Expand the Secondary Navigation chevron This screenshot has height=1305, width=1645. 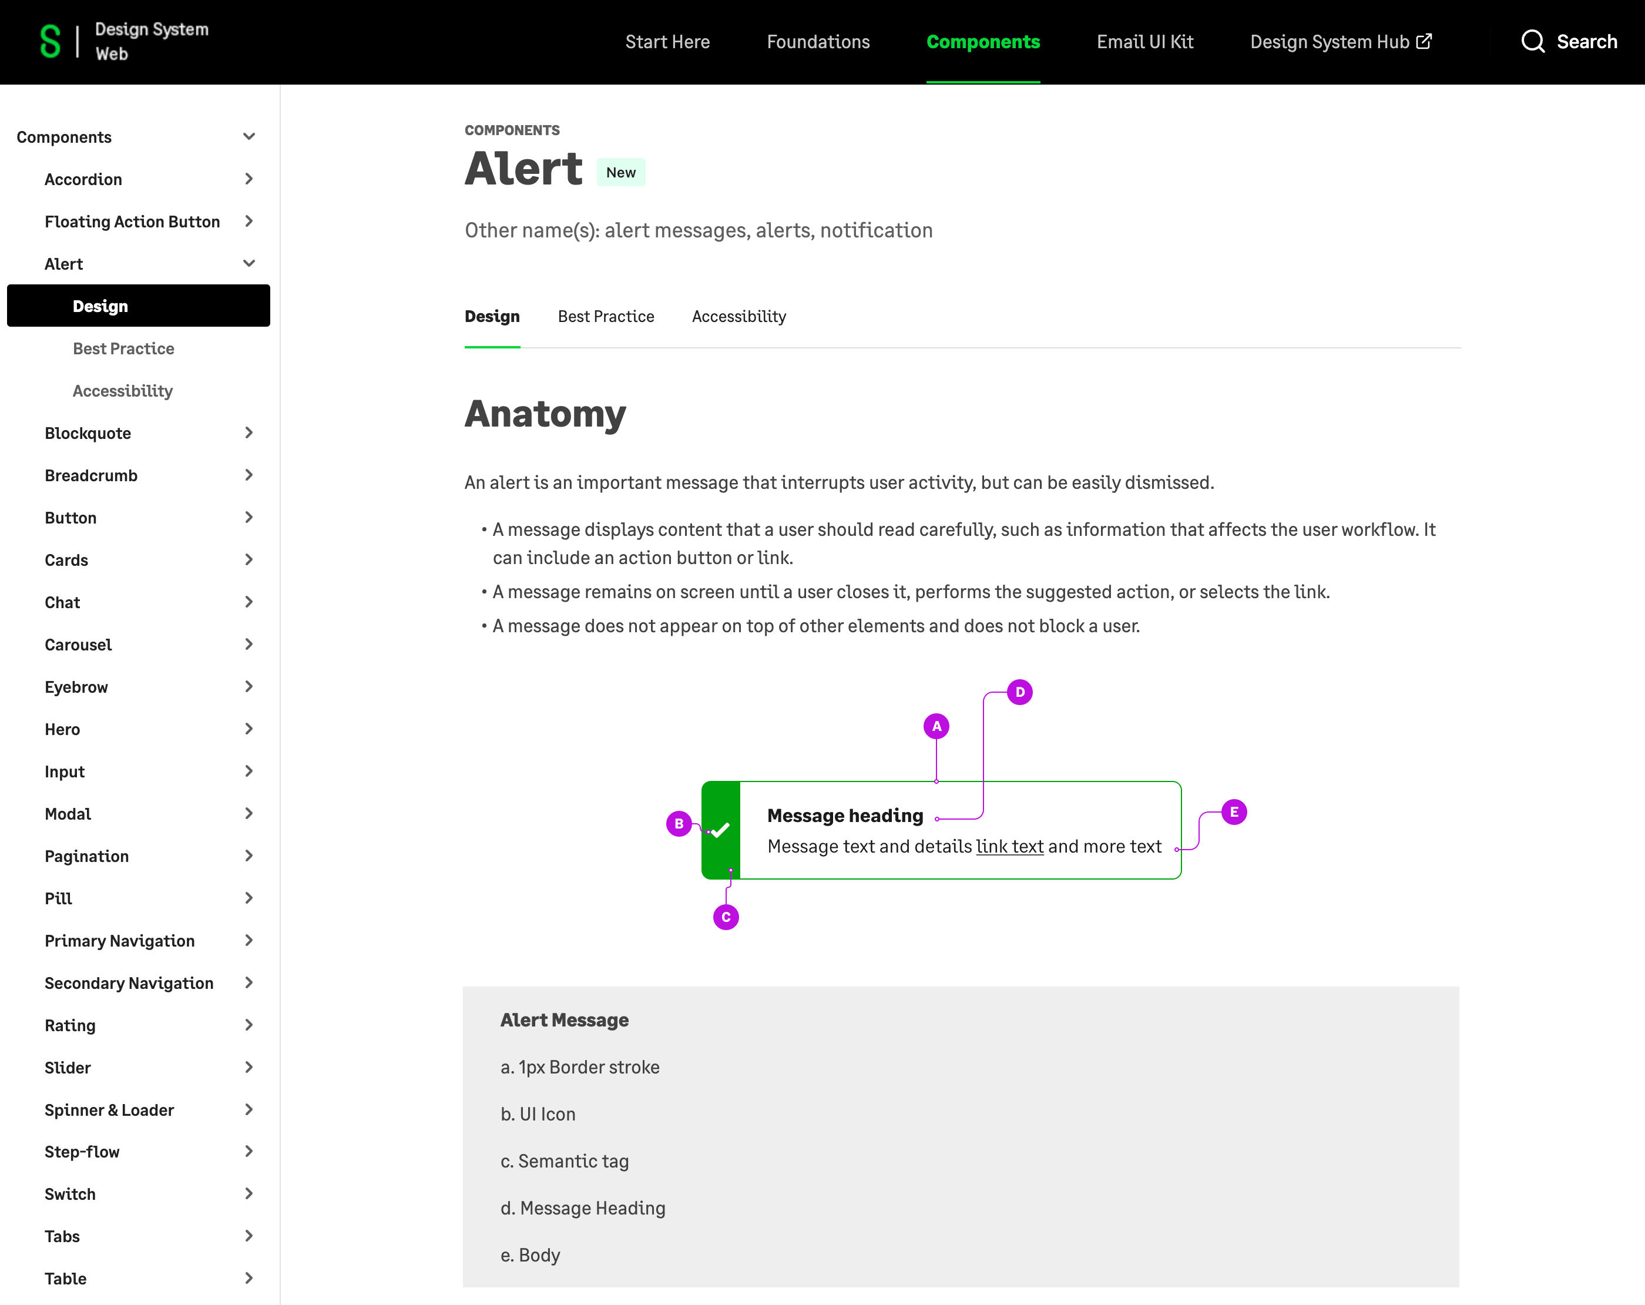249,983
